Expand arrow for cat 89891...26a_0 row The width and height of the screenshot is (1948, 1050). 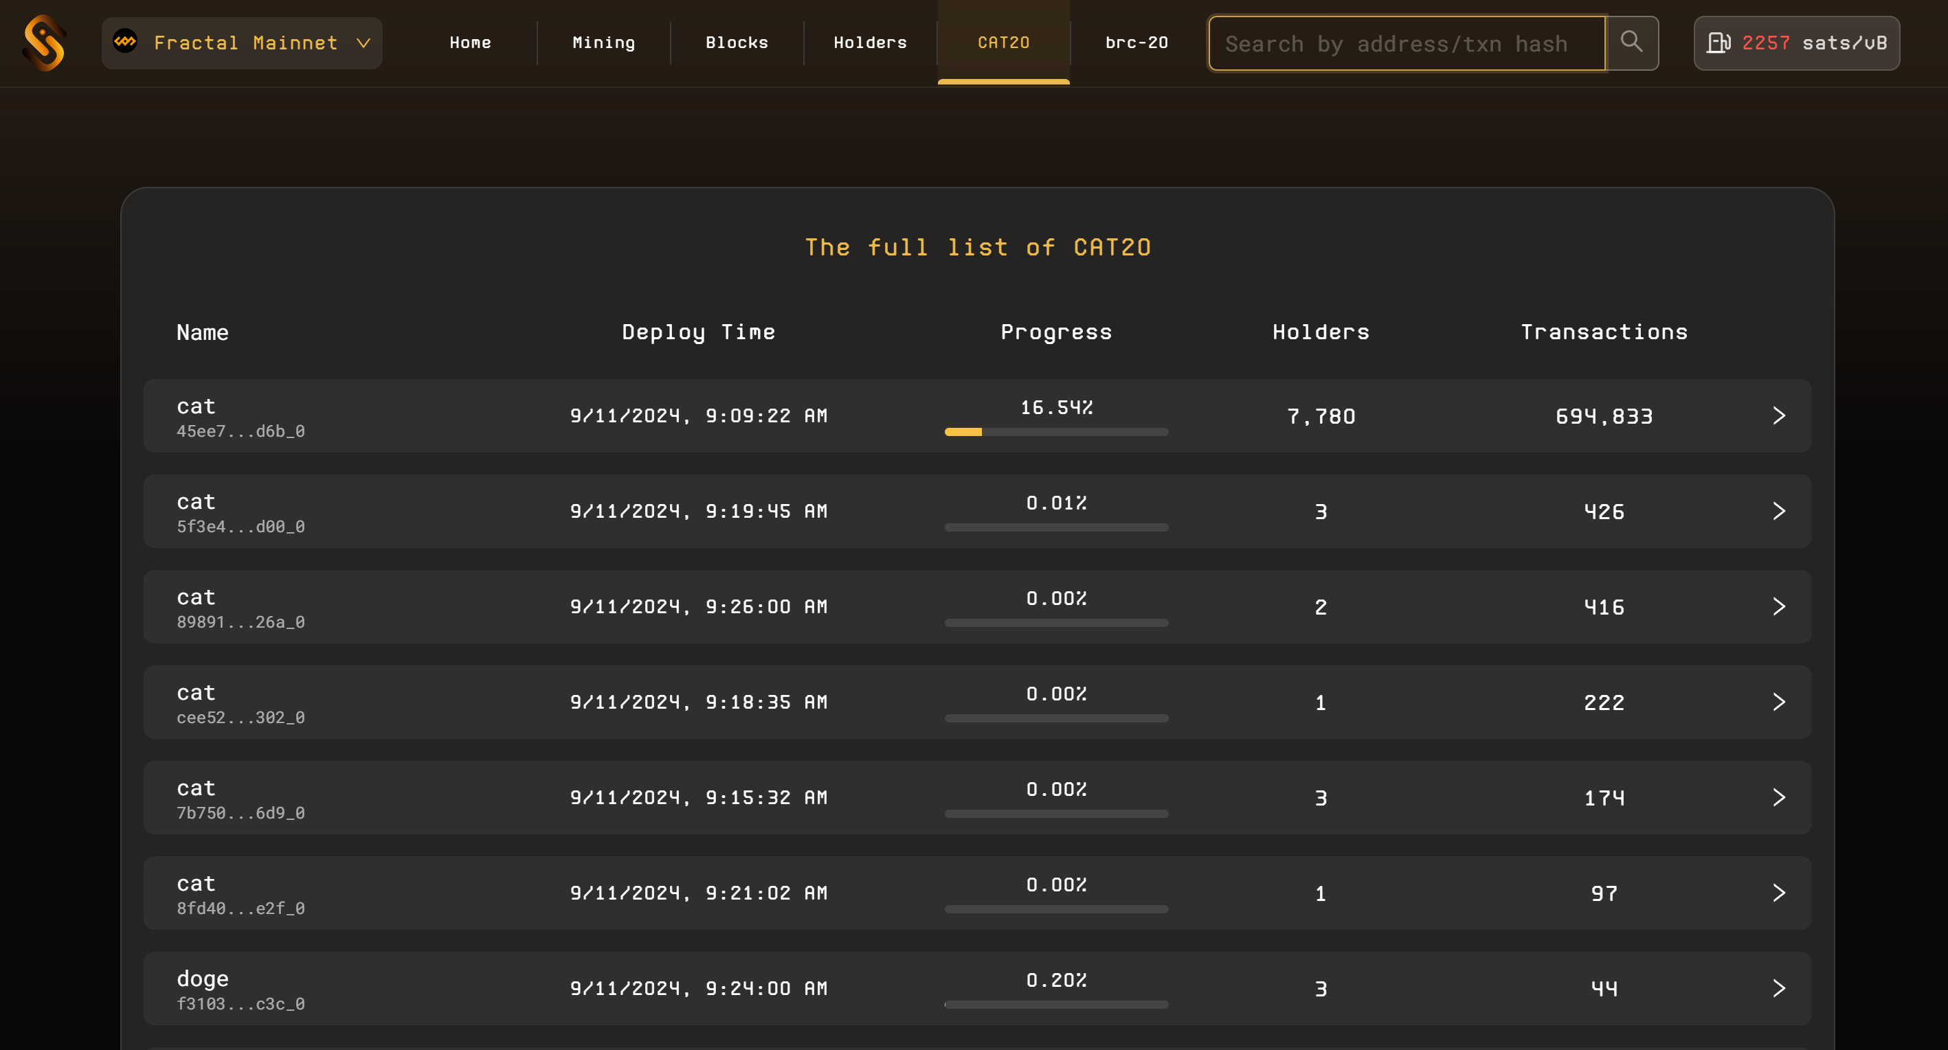pos(1778,606)
